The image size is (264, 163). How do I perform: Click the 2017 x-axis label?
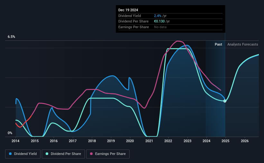(73, 141)
